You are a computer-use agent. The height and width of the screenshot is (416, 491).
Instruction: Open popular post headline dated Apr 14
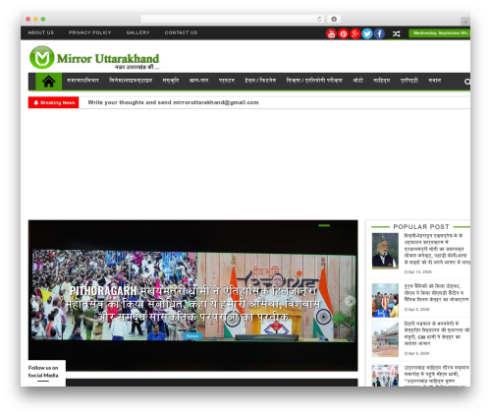point(437,249)
